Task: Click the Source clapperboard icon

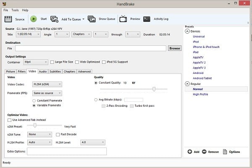Action: [x=8, y=19]
